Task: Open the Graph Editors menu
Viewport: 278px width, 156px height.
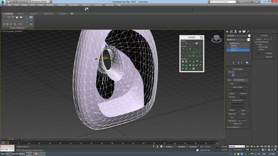Action: [x=74, y=5]
